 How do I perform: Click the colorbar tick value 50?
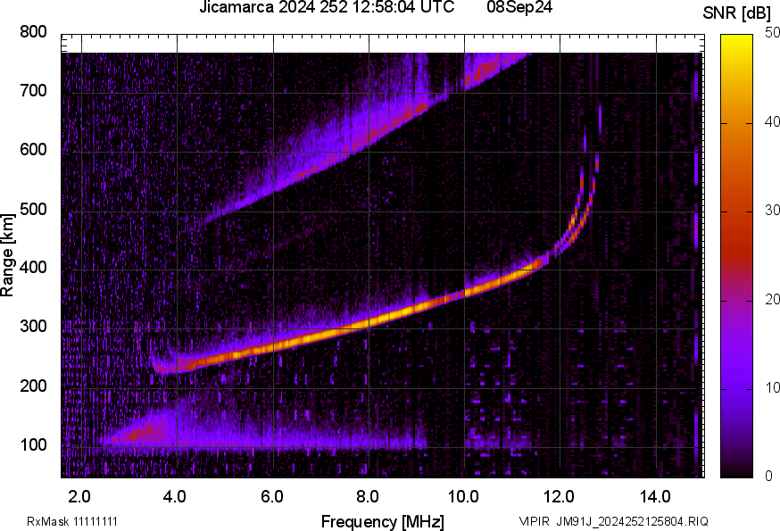772,33
